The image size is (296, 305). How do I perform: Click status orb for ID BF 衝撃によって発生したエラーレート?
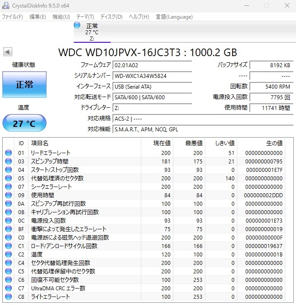(x=8, y=229)
